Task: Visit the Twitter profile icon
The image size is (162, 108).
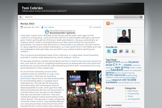Action: tap(109, 51)
